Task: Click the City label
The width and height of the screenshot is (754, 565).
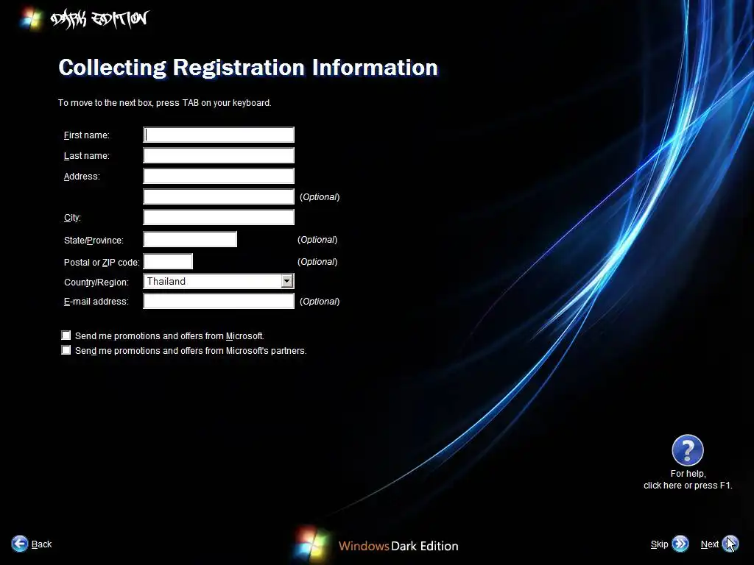Action: [x=72, y=218]
